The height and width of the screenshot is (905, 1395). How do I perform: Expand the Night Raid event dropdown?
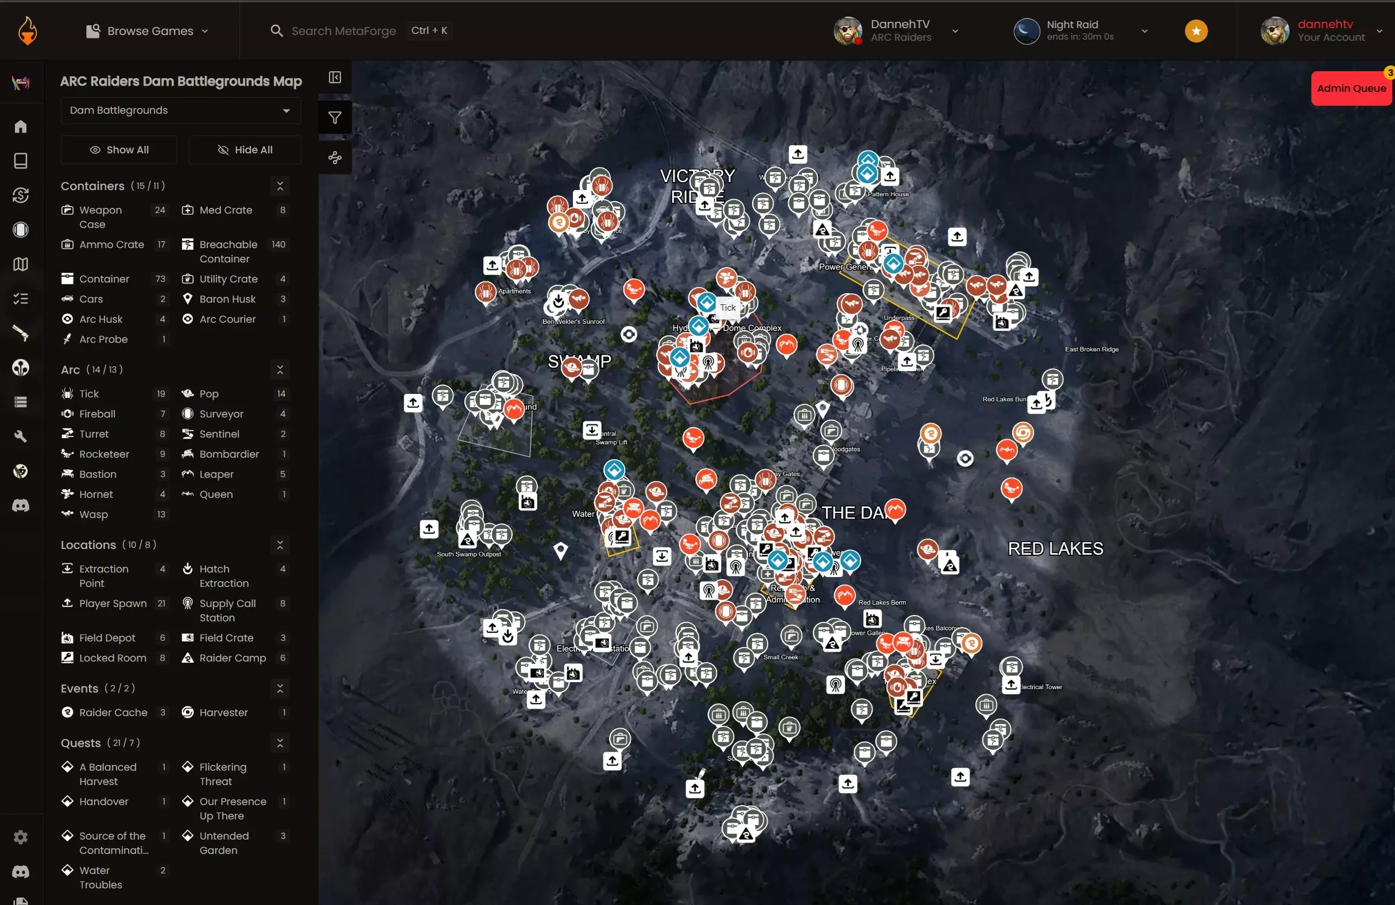(1080, 31)
